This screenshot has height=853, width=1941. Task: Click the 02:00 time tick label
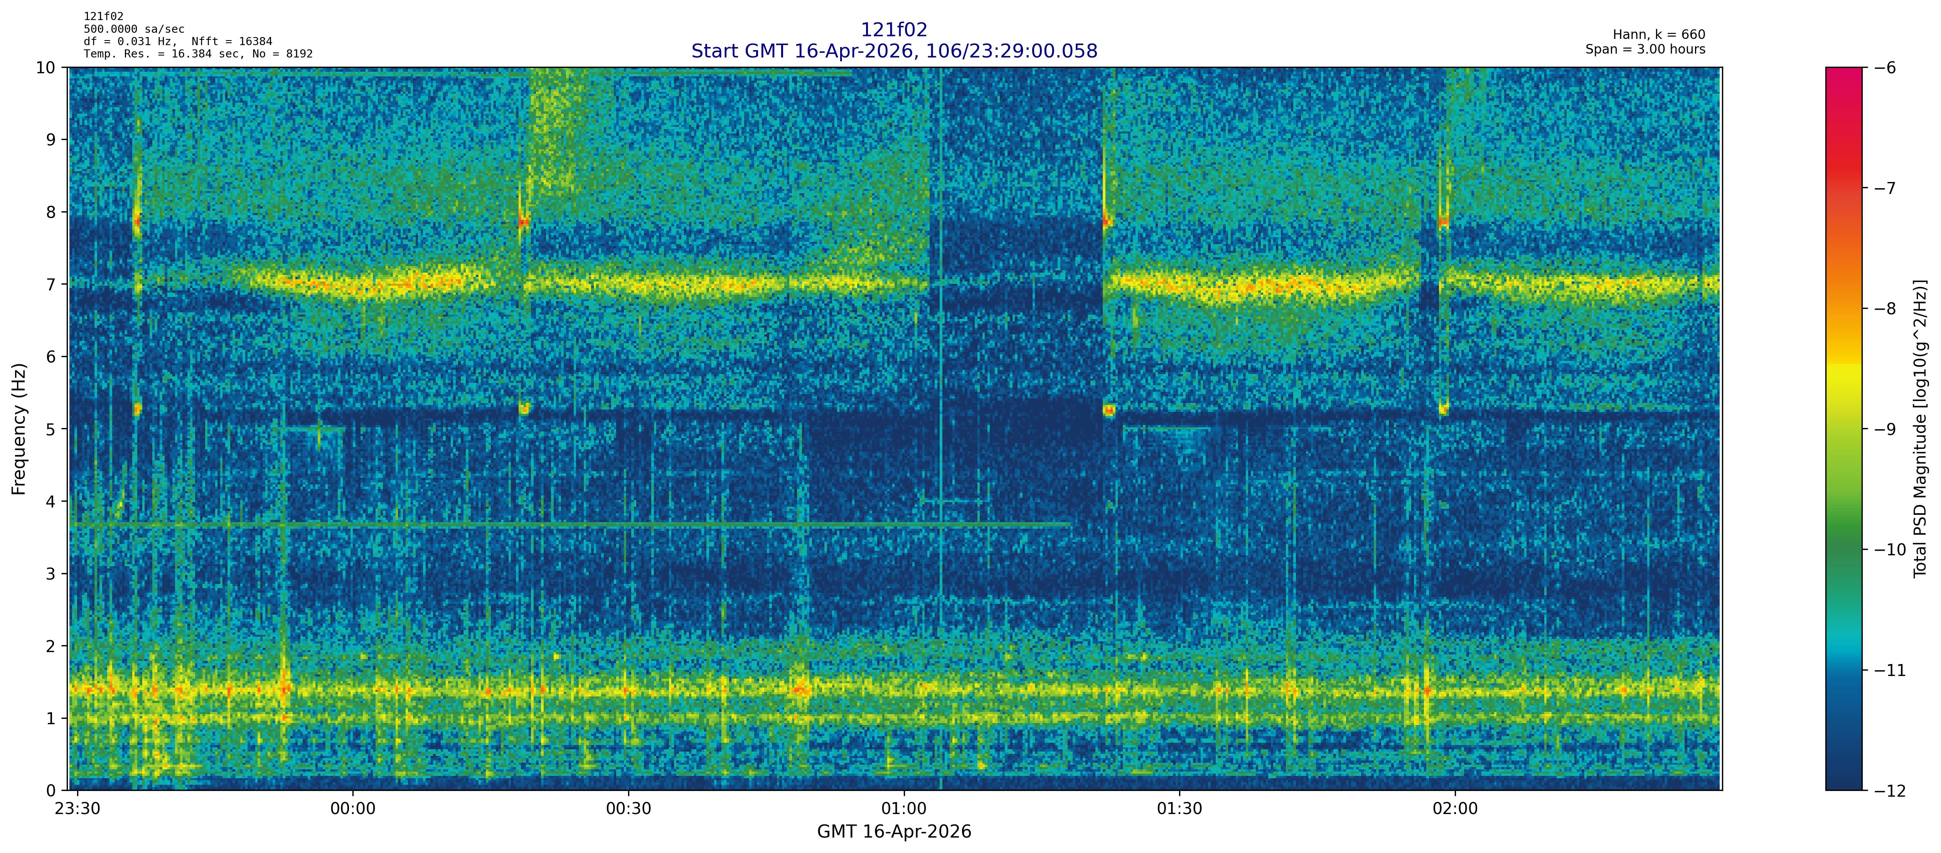[x=1455, y=809]
